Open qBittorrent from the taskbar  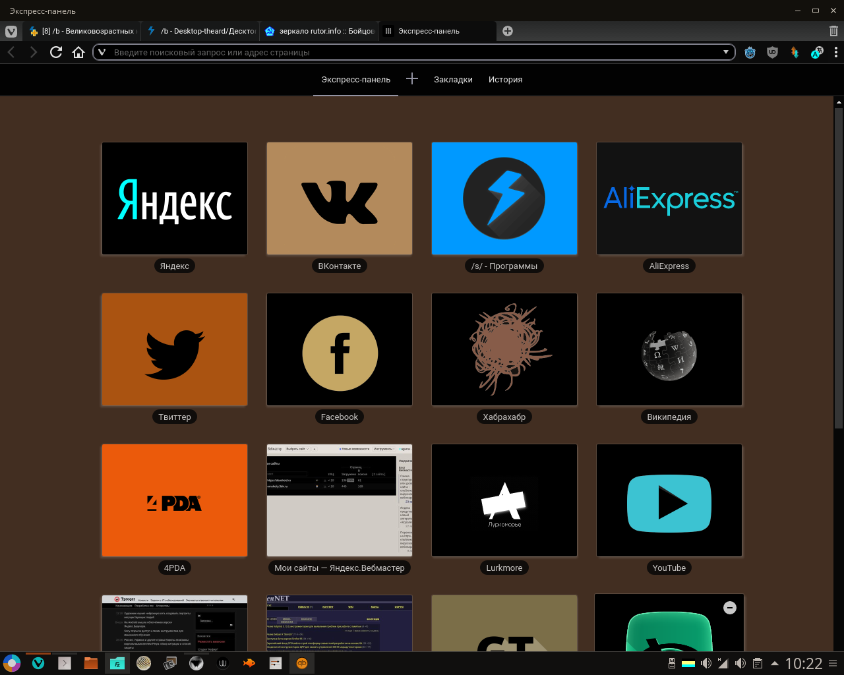(302, 663)
